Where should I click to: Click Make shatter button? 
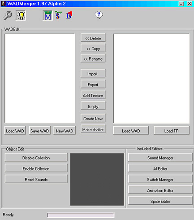click(93, 129)
